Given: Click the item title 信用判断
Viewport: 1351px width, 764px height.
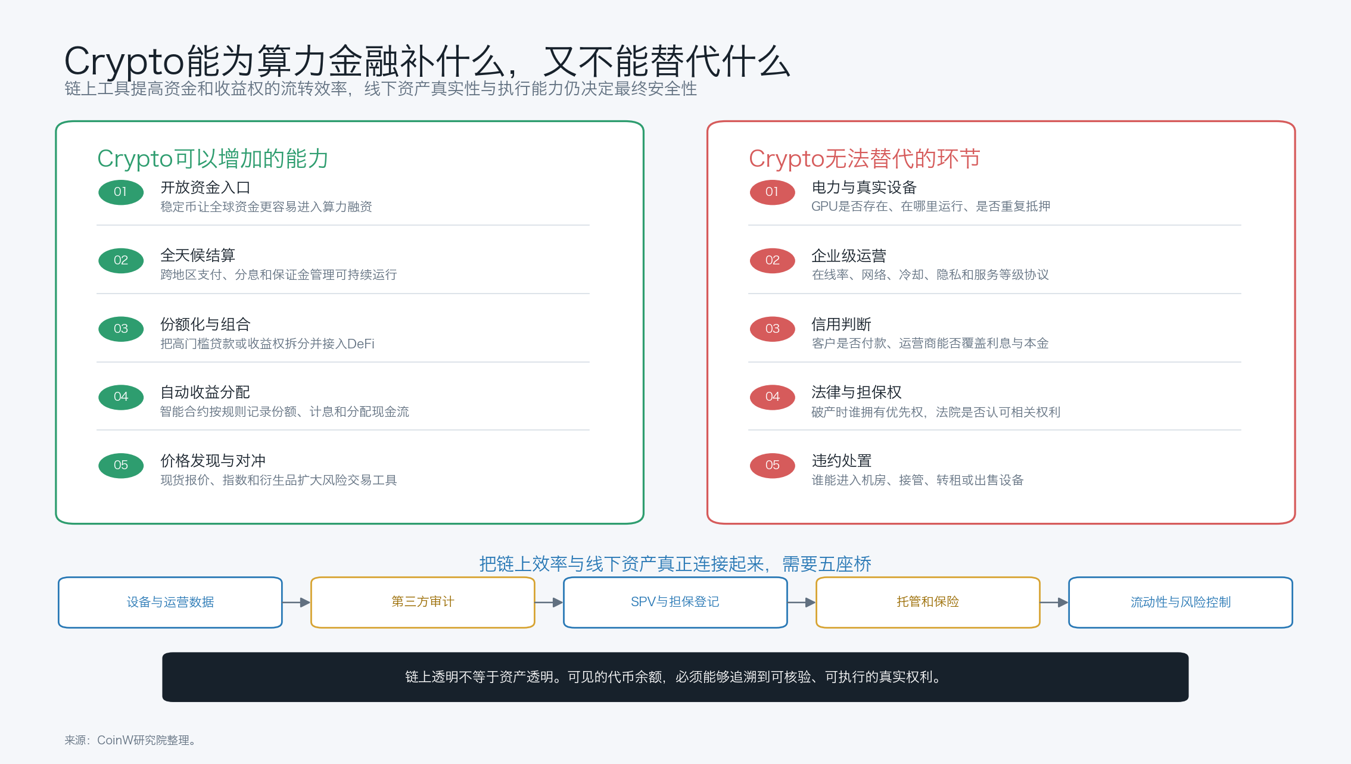Looking at the screenshot, I should point(841,324).
